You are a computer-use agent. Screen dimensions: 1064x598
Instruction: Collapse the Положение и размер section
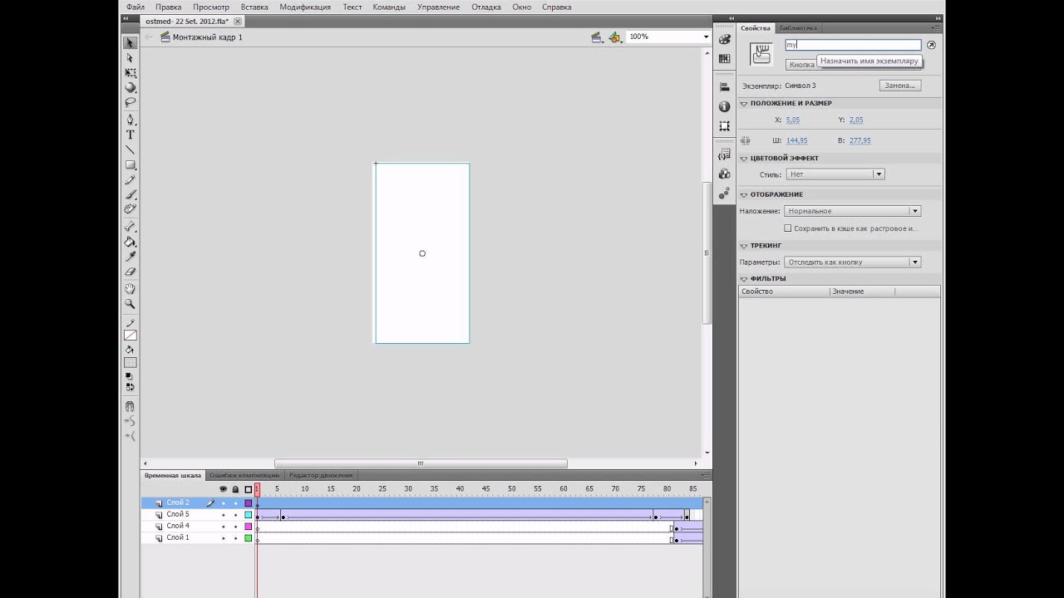point(744,103)
